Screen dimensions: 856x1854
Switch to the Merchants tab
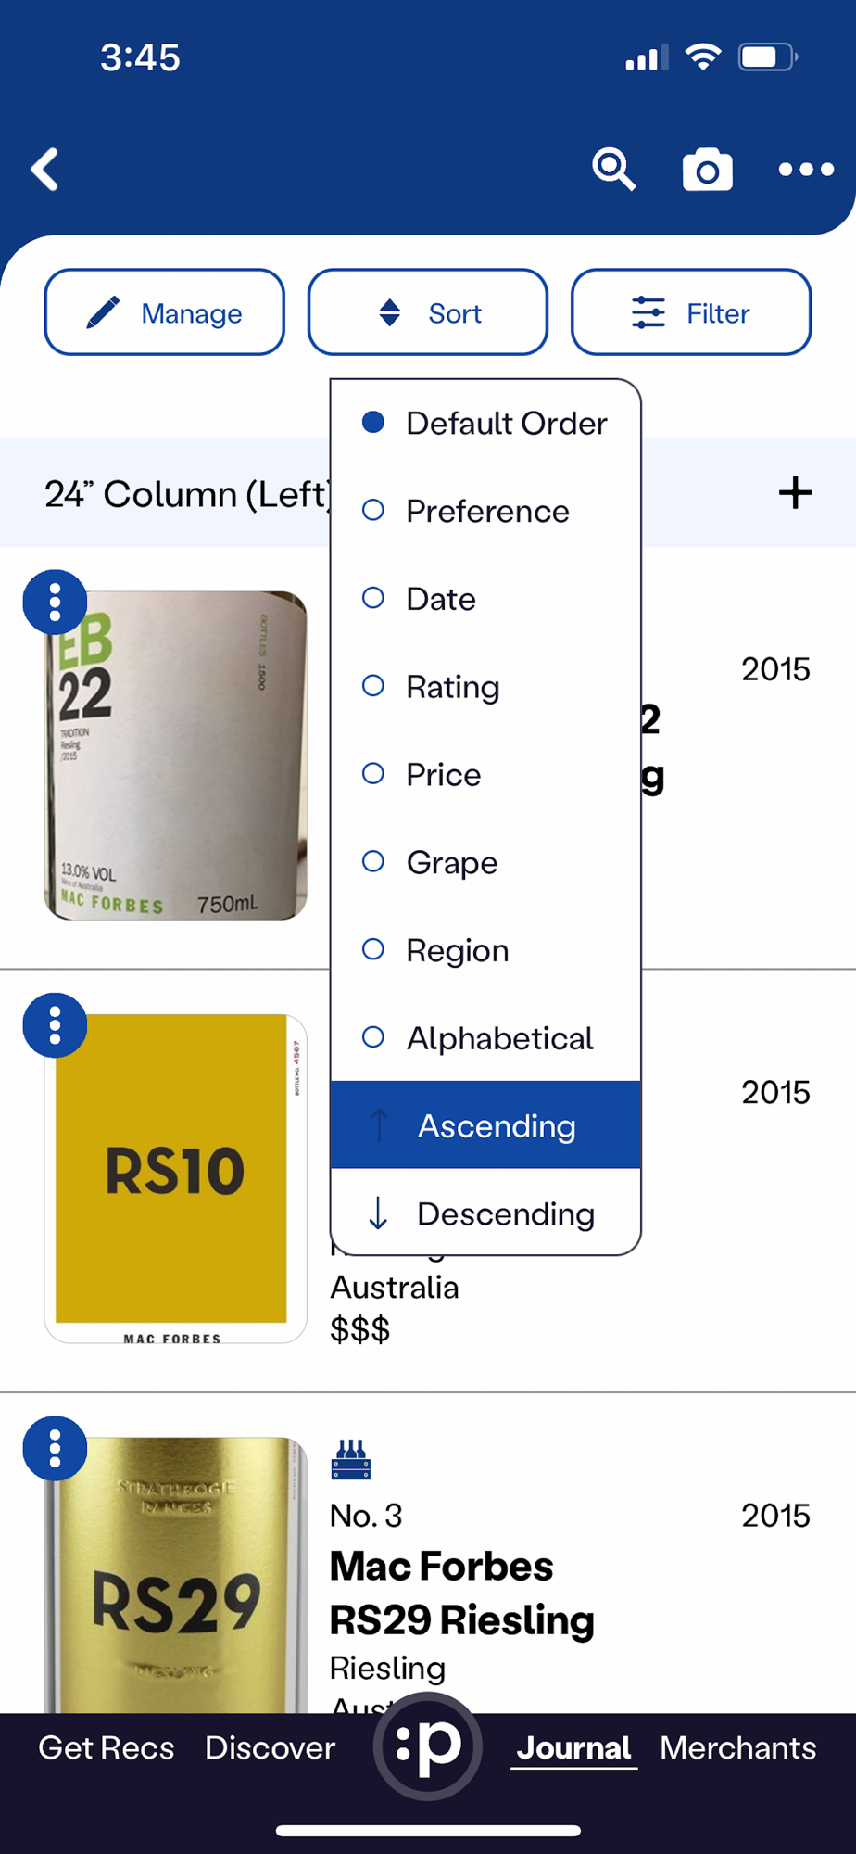(737, 1748)
